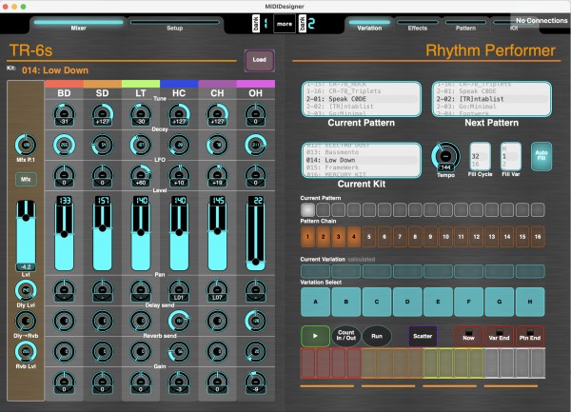Click the Dly Lvl knob

click(x=26, y=290)
